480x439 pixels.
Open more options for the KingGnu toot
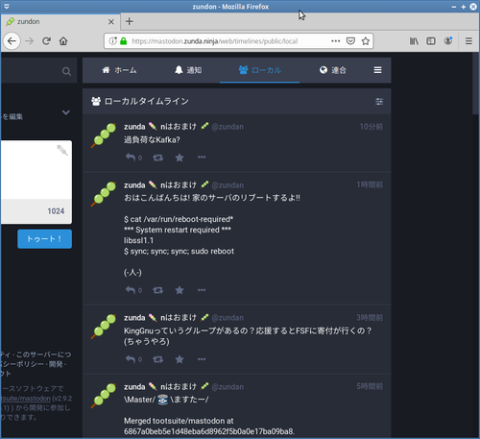click(x=202, y=359)
